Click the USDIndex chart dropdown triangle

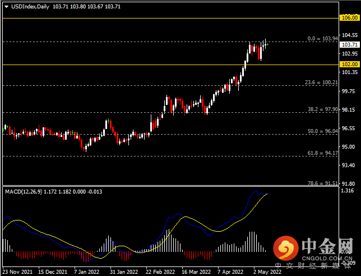click(x=7, y=7)
